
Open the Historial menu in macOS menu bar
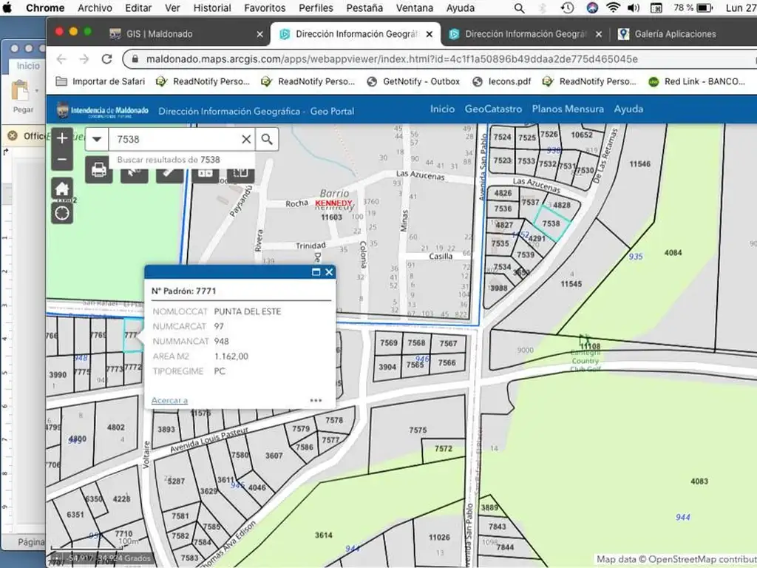tap(212, 8)
